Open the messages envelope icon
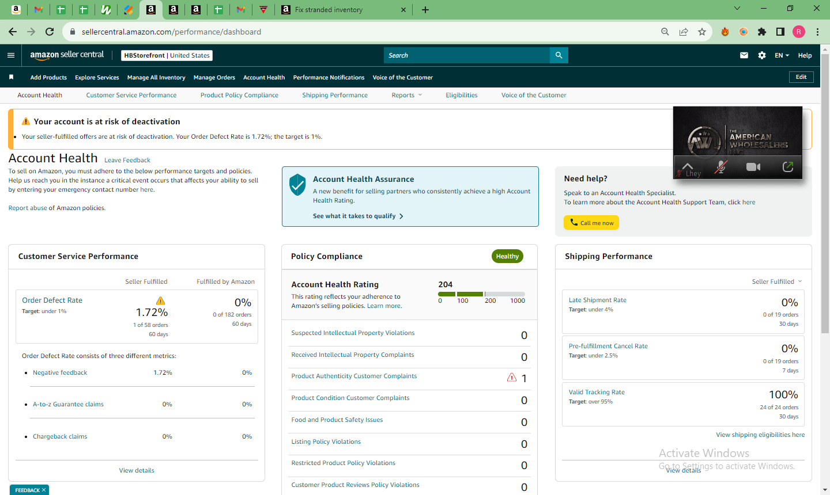Viewport: 830px width, 495px height. 744,55
